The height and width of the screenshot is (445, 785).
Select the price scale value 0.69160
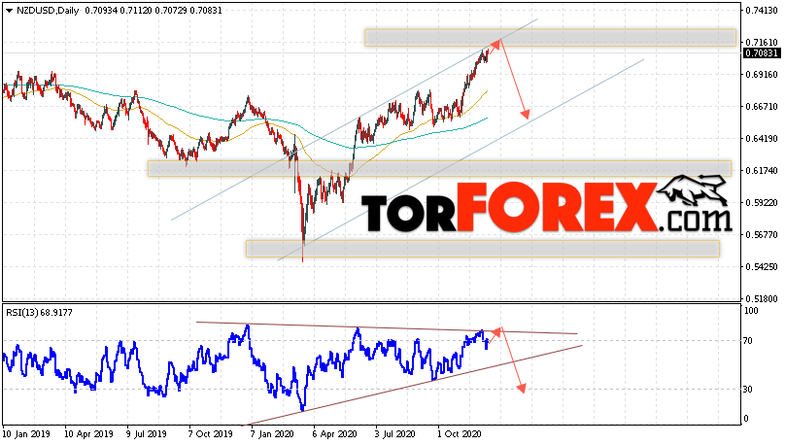(x=762, y=75)
